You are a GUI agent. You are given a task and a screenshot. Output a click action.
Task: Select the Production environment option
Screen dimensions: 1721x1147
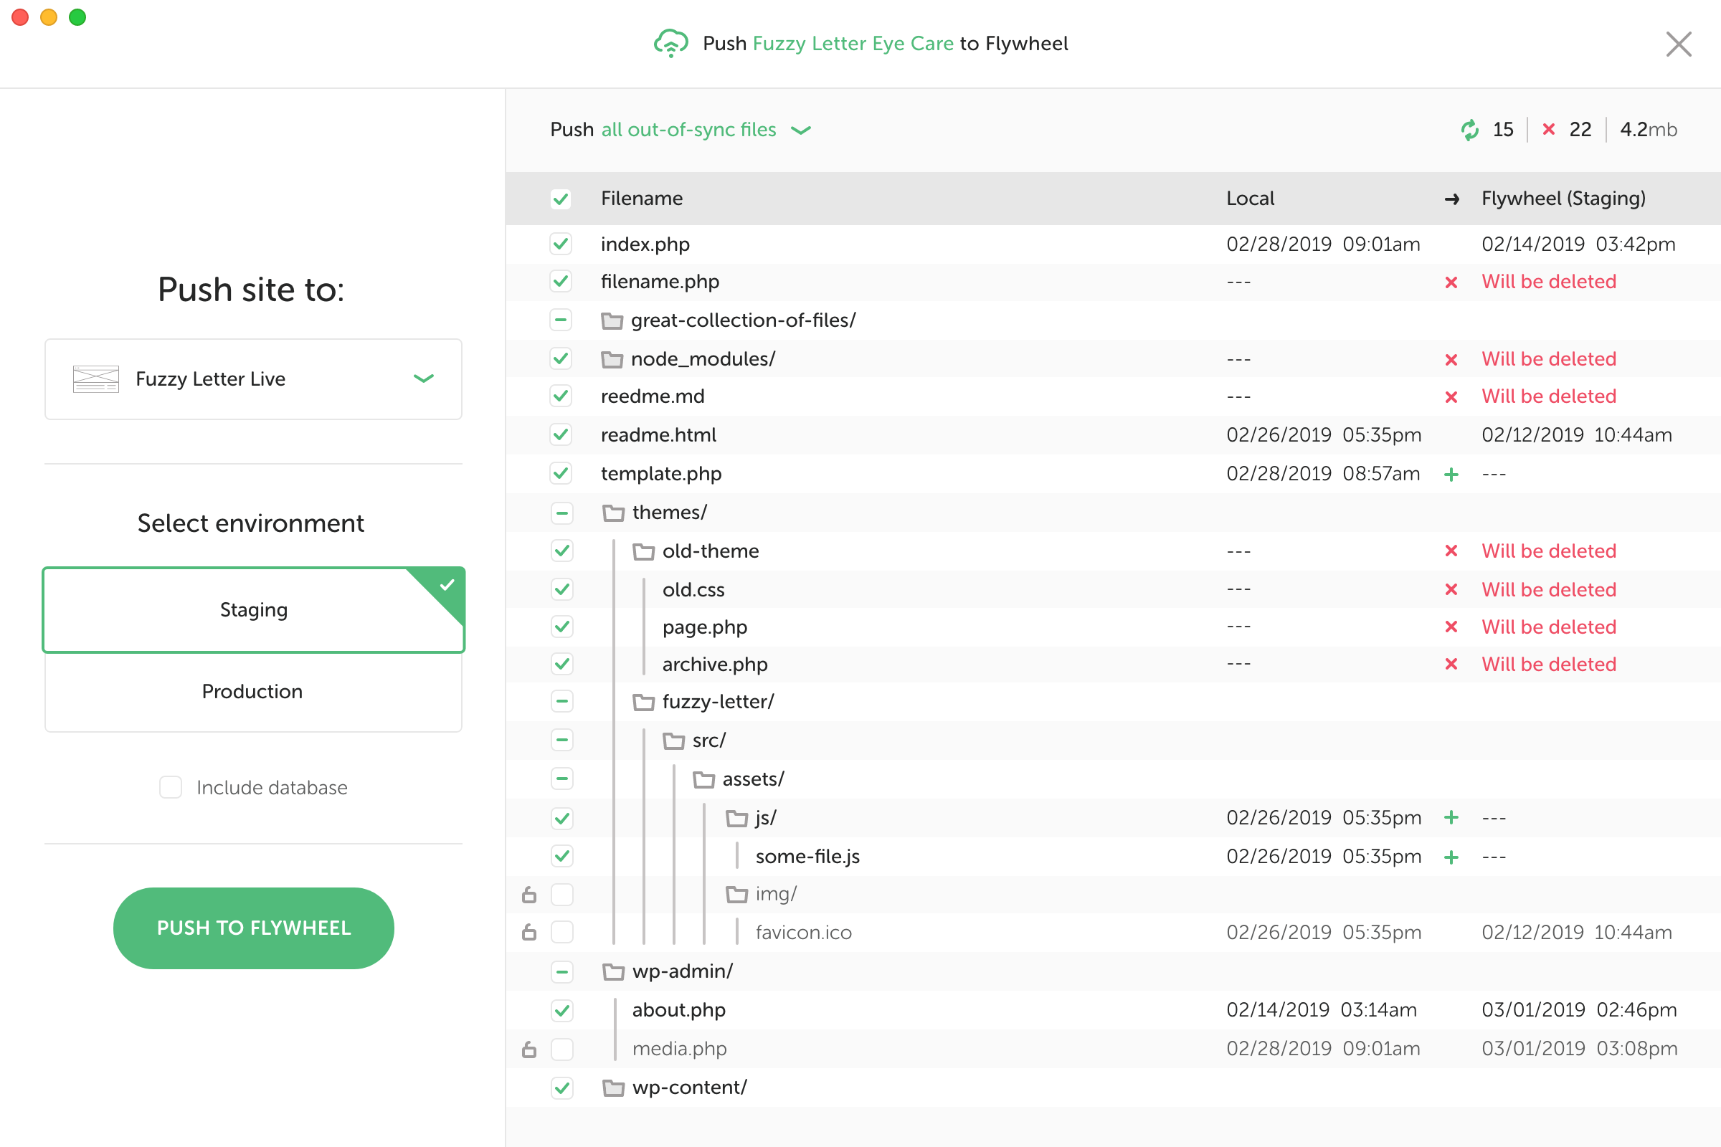(251, 690)
